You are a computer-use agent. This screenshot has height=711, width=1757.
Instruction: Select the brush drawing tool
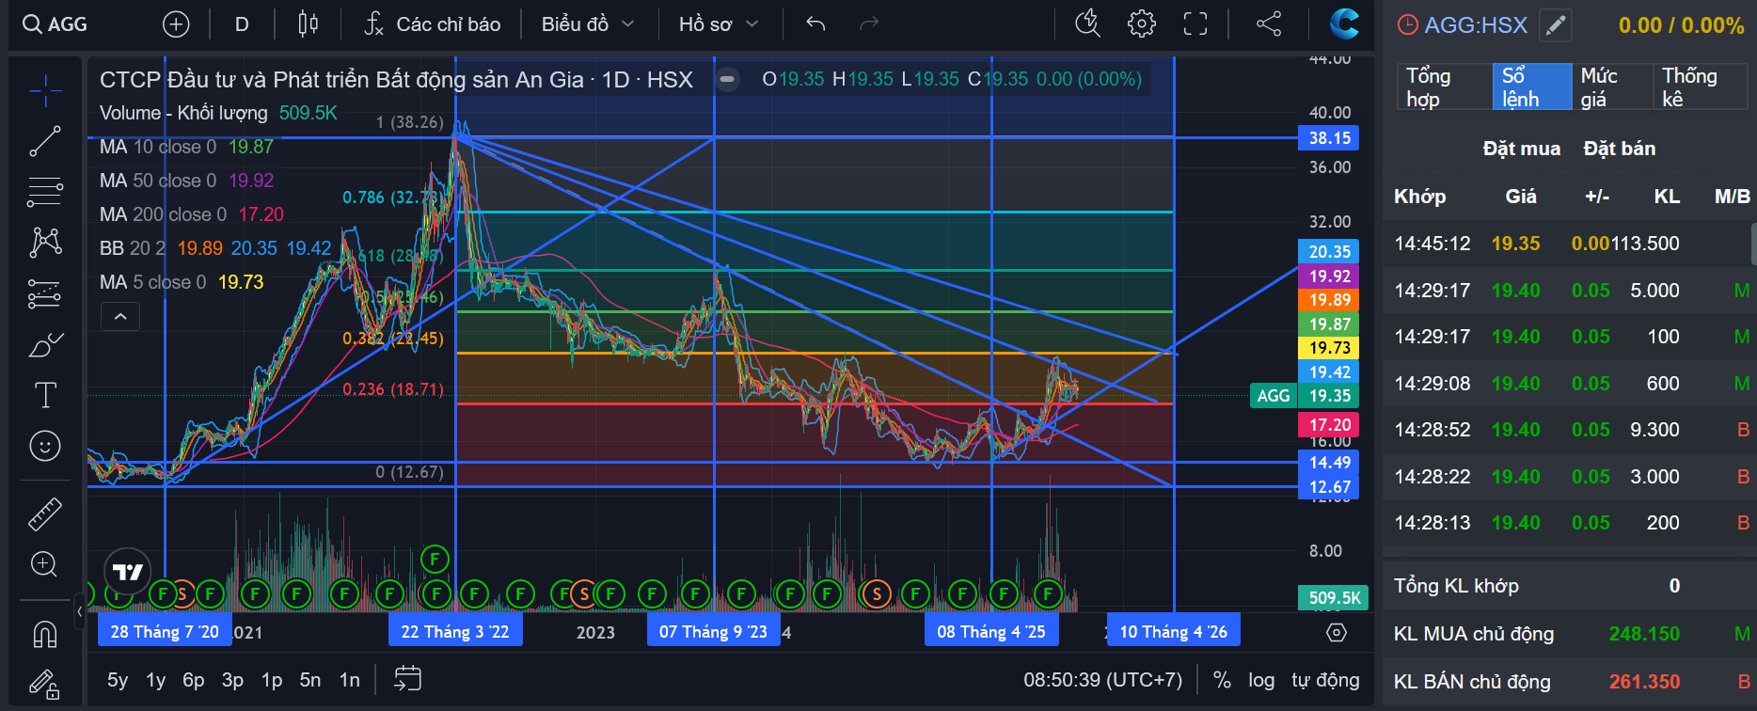tap(45, 345)
